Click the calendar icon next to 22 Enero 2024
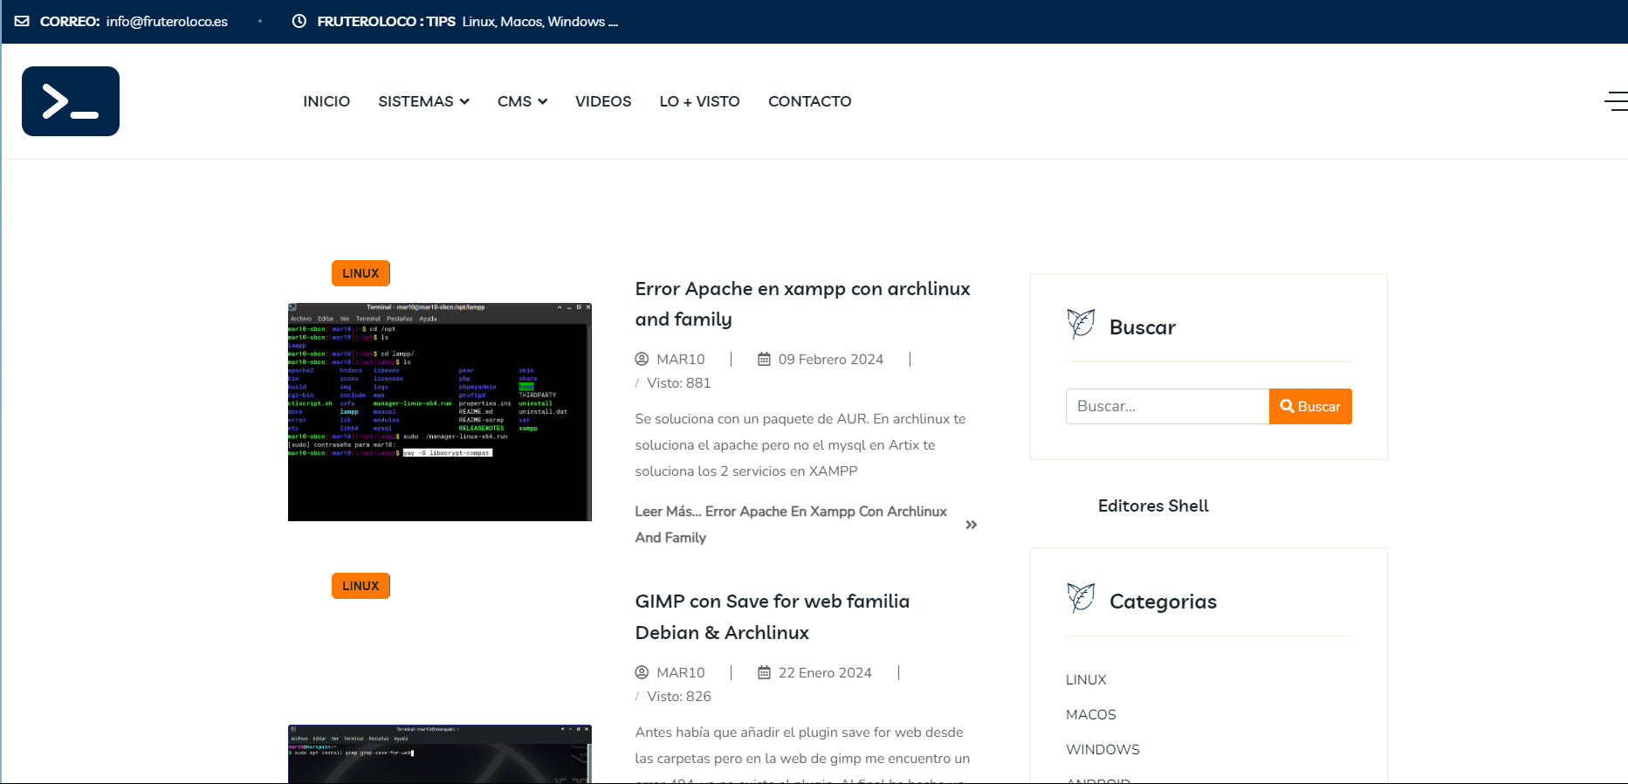This screenshot has height=784, width=1628. (764, 672)
